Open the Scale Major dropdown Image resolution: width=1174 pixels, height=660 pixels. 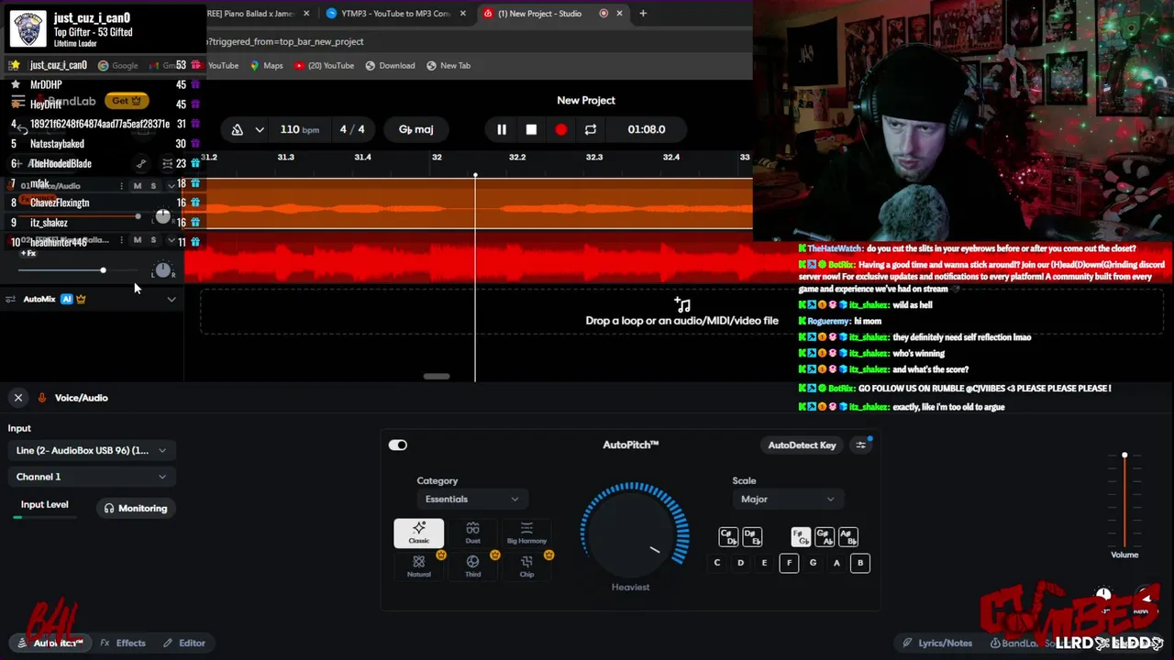click(788, 499)
